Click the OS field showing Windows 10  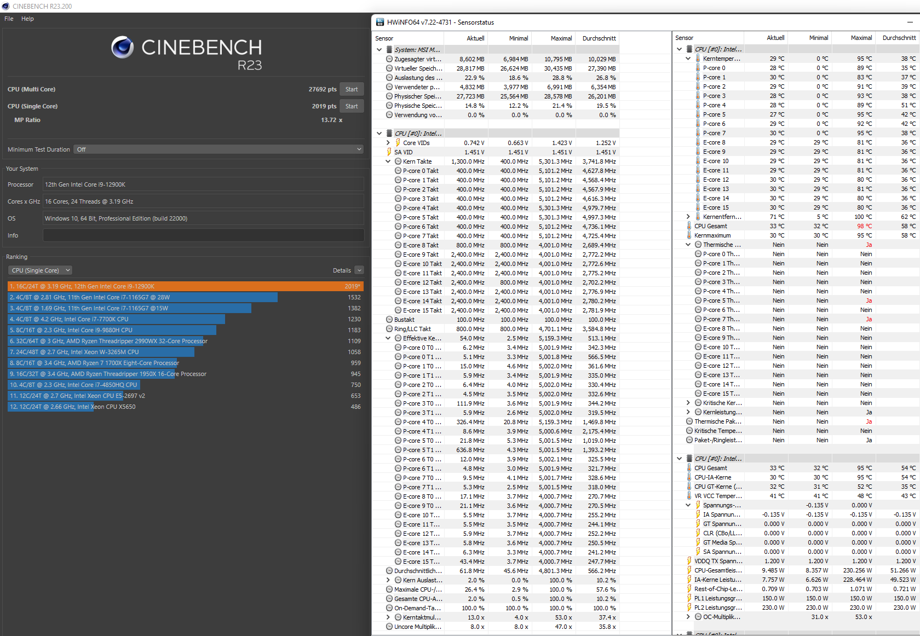(203, 218)
